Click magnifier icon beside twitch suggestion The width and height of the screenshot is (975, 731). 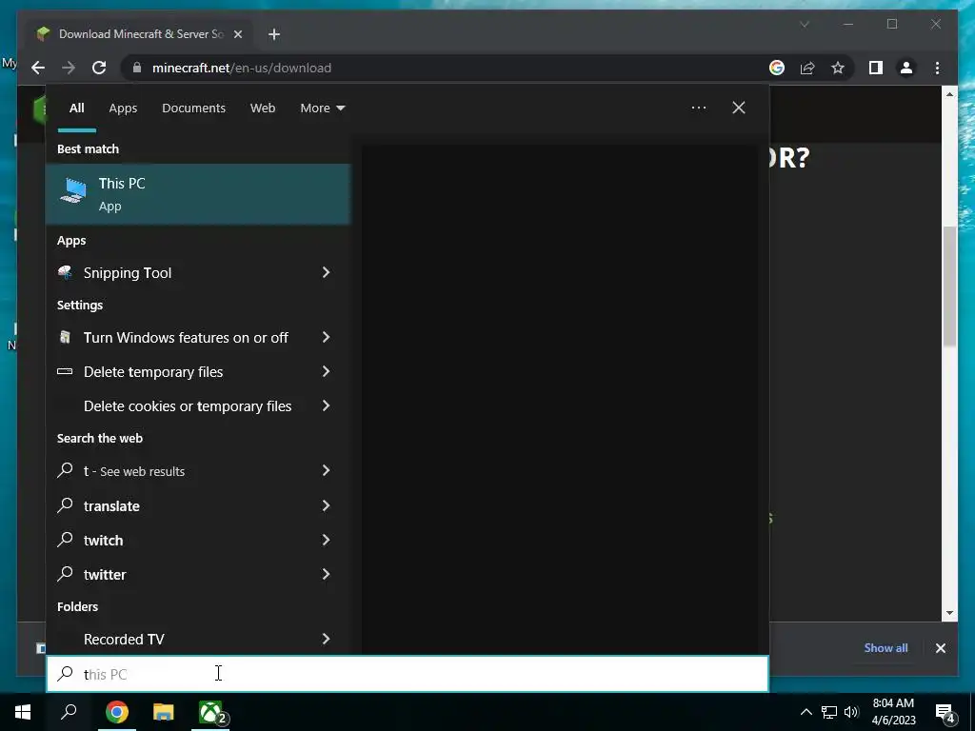point(65,539)
